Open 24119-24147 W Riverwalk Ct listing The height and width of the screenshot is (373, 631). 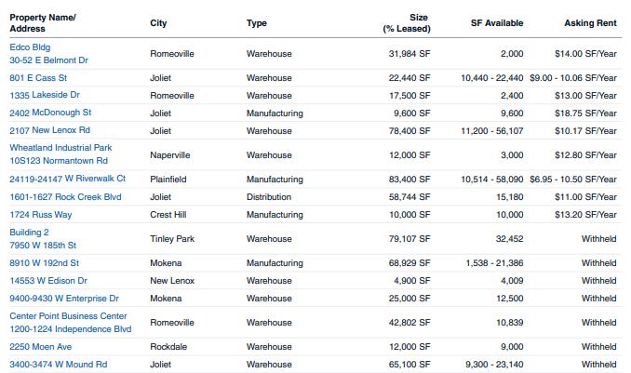pos(67,179)
